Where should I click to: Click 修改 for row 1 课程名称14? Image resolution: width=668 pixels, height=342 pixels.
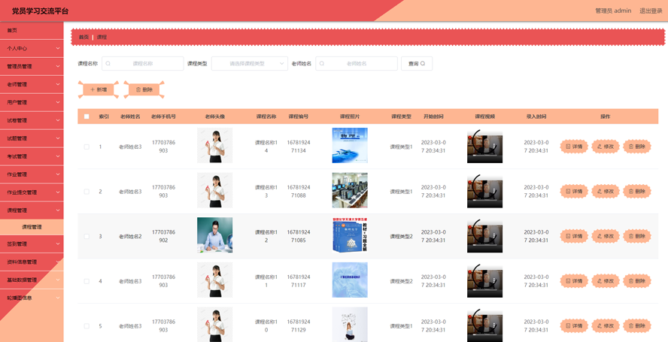click(606, 147)
